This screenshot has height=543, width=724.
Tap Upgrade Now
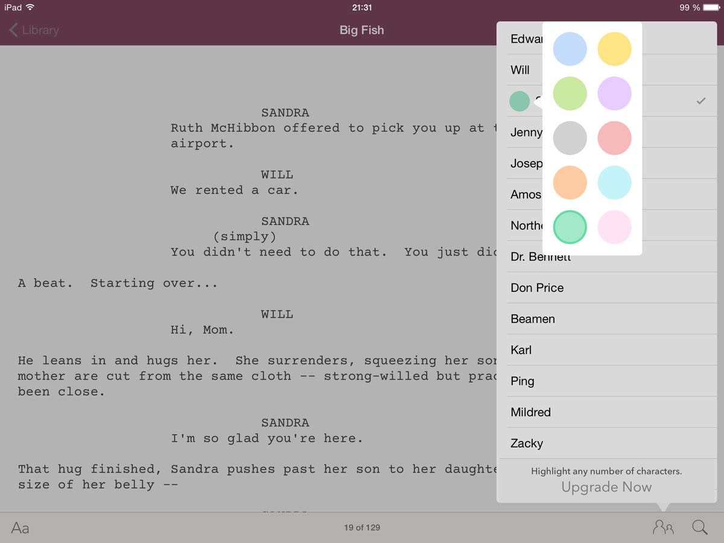(x=606, y=487)
